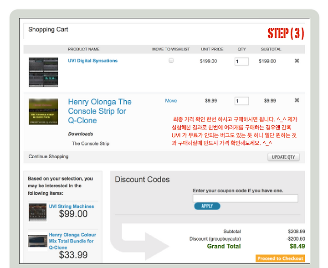
Task: Tick the UVI Digital Synsations wishlist checkbox
Action: pyautogui.click(x=171, y=61)
